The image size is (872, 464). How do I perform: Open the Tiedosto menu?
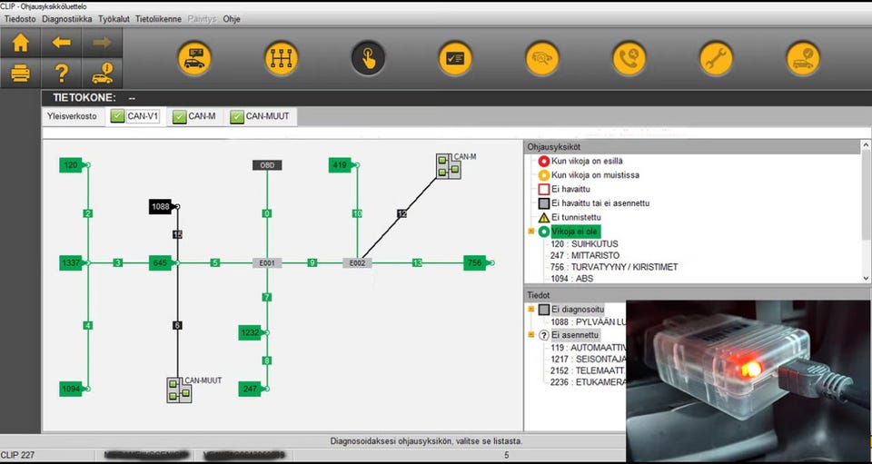click(20, 19)
